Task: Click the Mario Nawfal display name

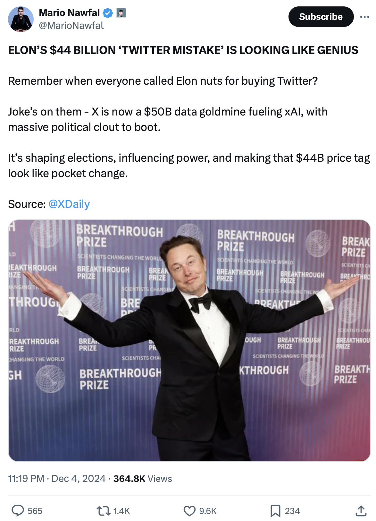Action: coord(69,13)
